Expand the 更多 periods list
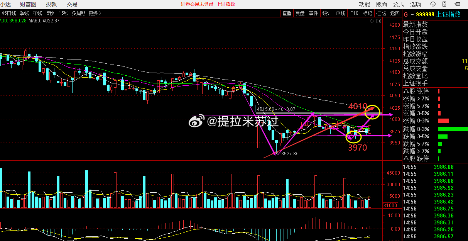The image size is (468, 241). point(95,13)
